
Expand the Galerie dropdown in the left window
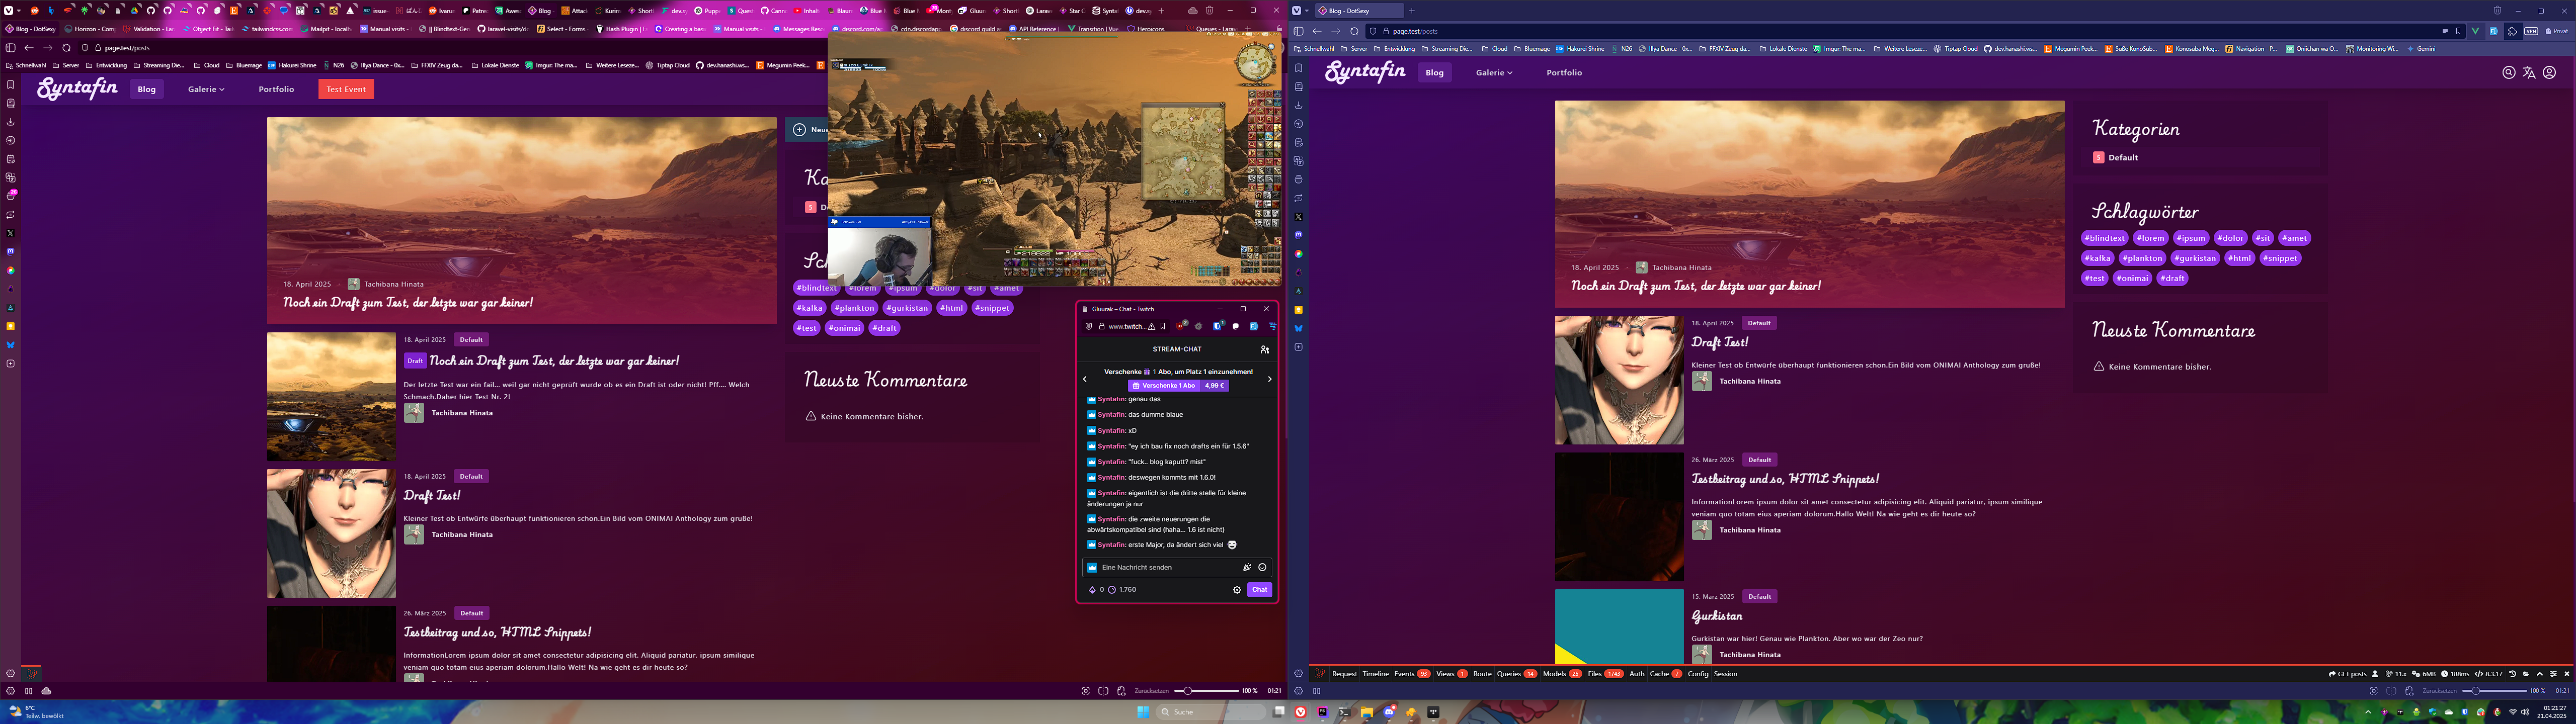pos(206,89)
